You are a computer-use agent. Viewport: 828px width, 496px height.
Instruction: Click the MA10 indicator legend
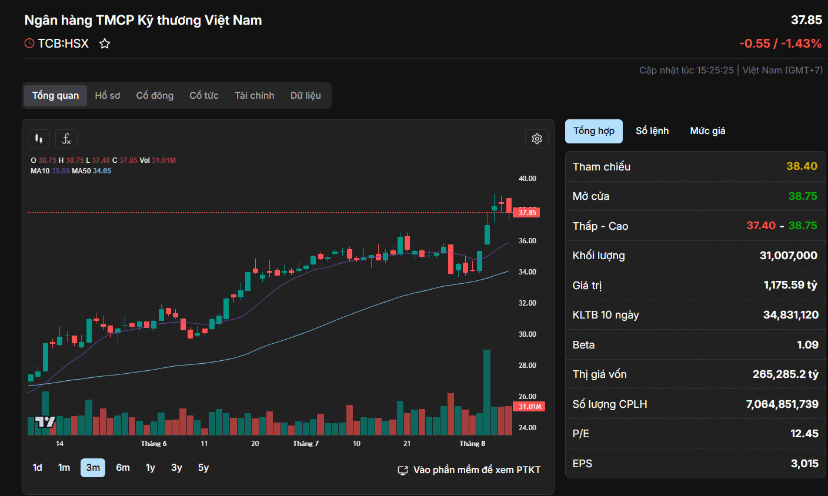pyautogui.click(x=50, y=171)
